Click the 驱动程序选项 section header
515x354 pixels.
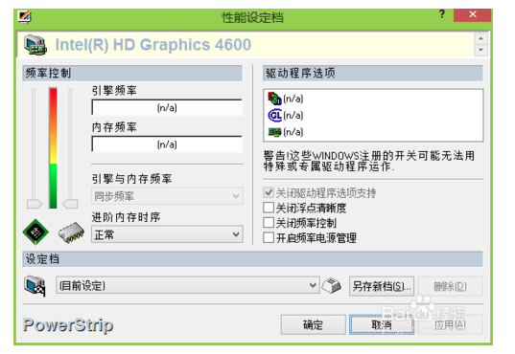click(x=373, y=73)
